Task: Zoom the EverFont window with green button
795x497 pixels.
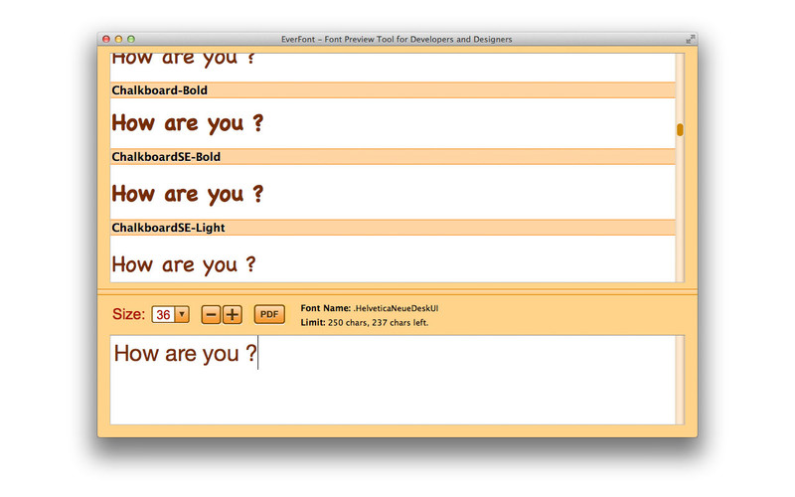Action: point(131,39)
